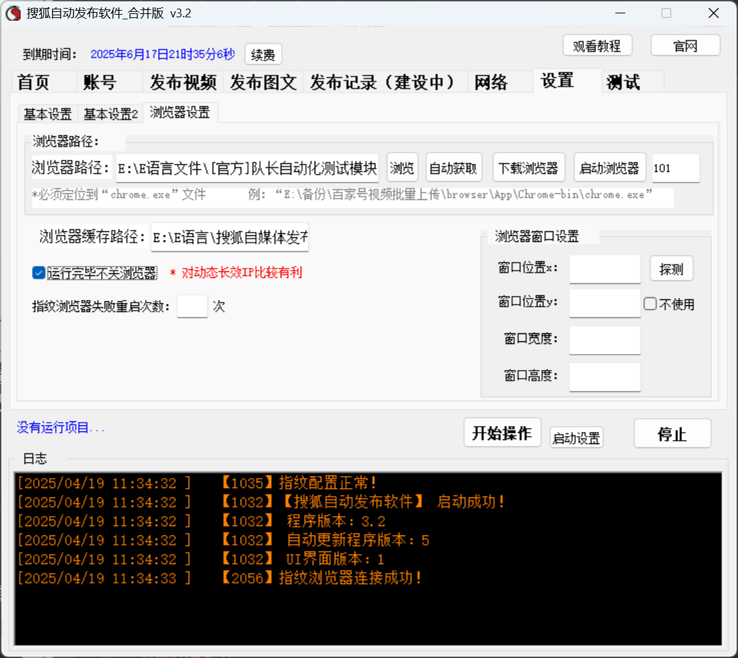Close the application window
The width and height of the screenshot is (738, 658).
[713, 13]
